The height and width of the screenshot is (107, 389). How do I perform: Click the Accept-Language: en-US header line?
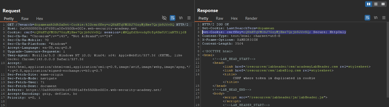point(39,48)
